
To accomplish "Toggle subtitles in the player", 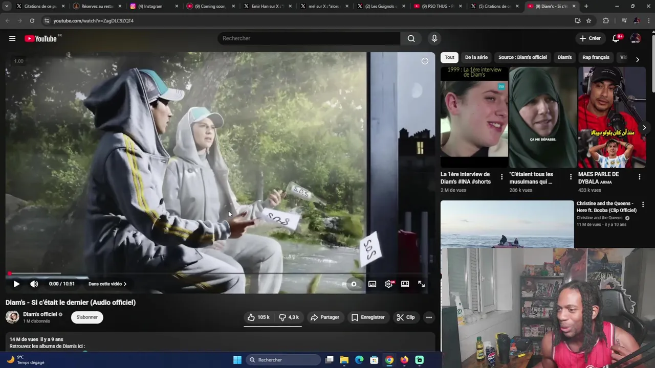I will point(372,284).
